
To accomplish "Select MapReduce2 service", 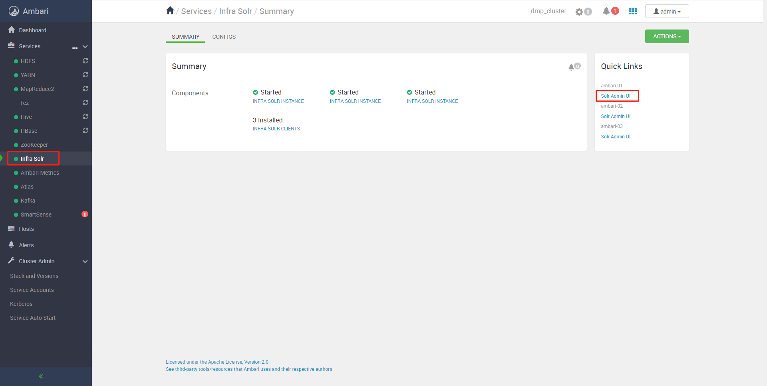I will tap(37, 89).
